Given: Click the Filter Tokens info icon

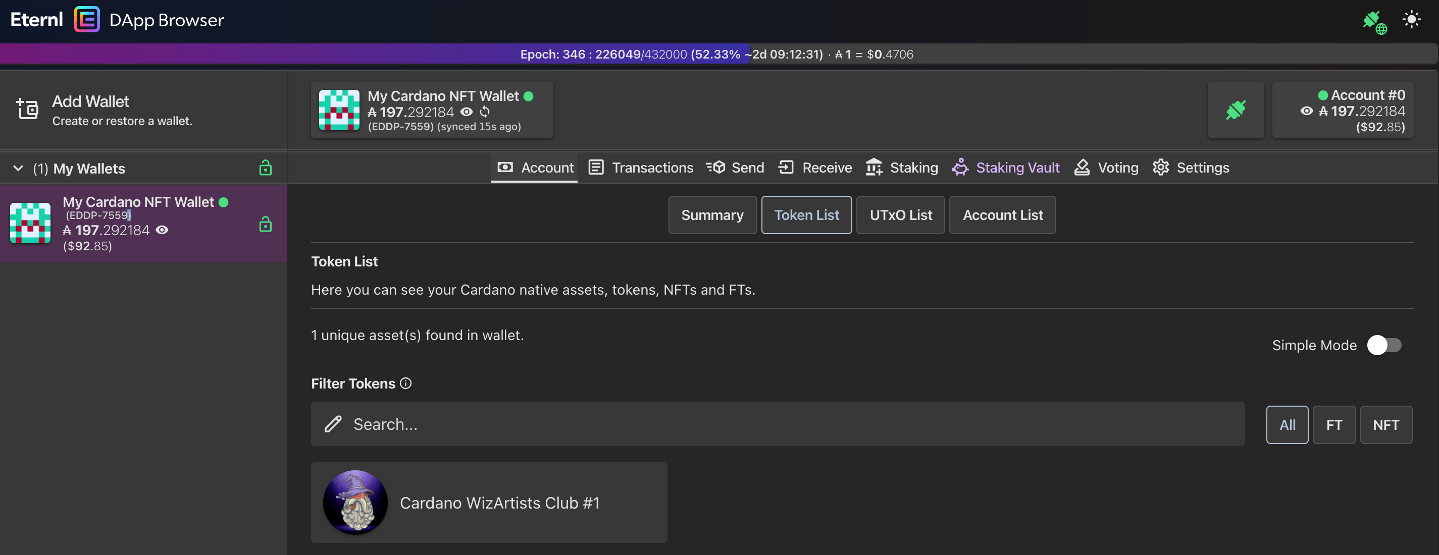Looking at the screenshot, I should point(406,383).
